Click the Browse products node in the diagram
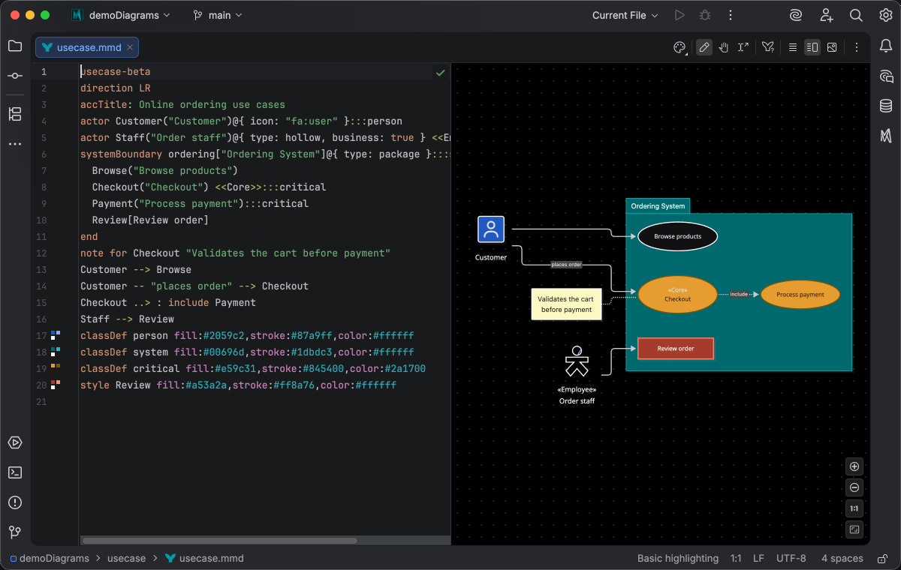The height and width of the screenshot is (570, 901). (677, 236)
